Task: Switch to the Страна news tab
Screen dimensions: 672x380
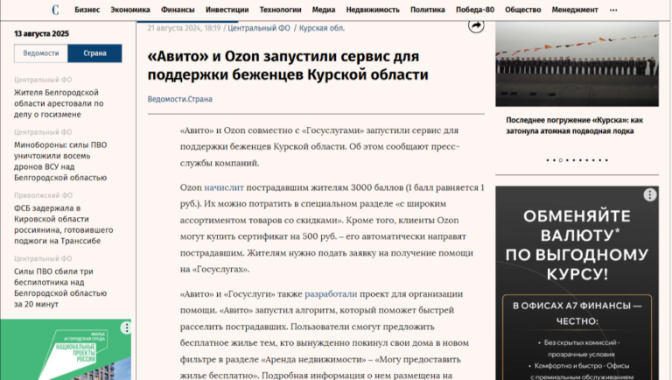Action: coord(94,53)
